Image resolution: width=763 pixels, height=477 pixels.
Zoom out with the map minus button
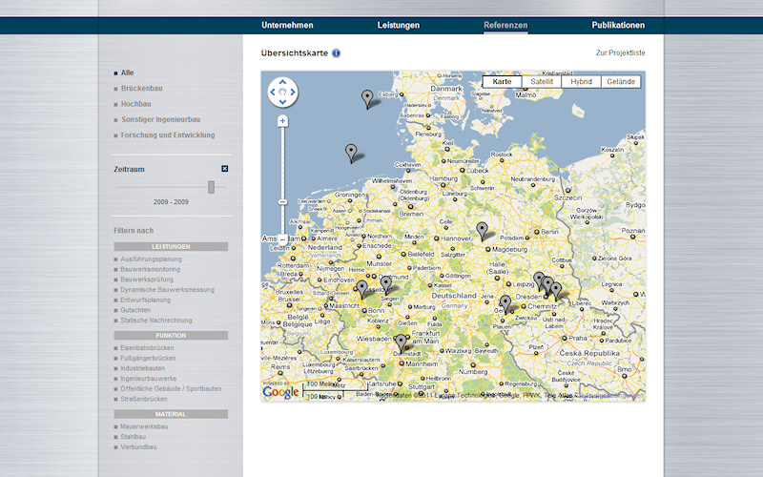(282, 239)
